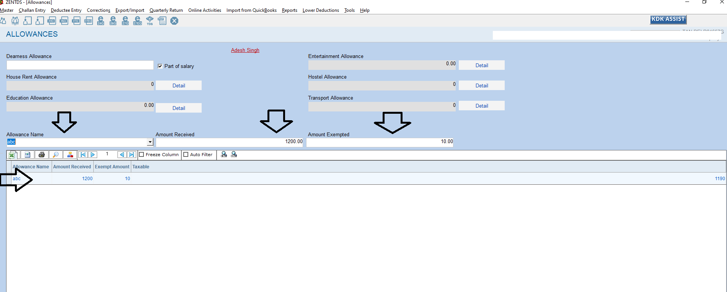
Task: Toggle the Part of salary checkbox
Action: [x=160, y=66]
